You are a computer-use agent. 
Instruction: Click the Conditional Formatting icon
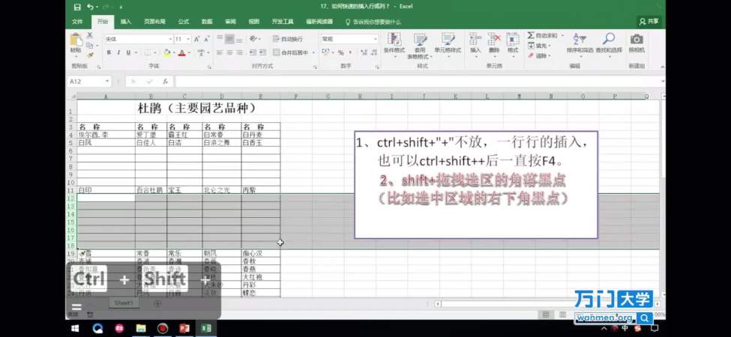point(394,40)
